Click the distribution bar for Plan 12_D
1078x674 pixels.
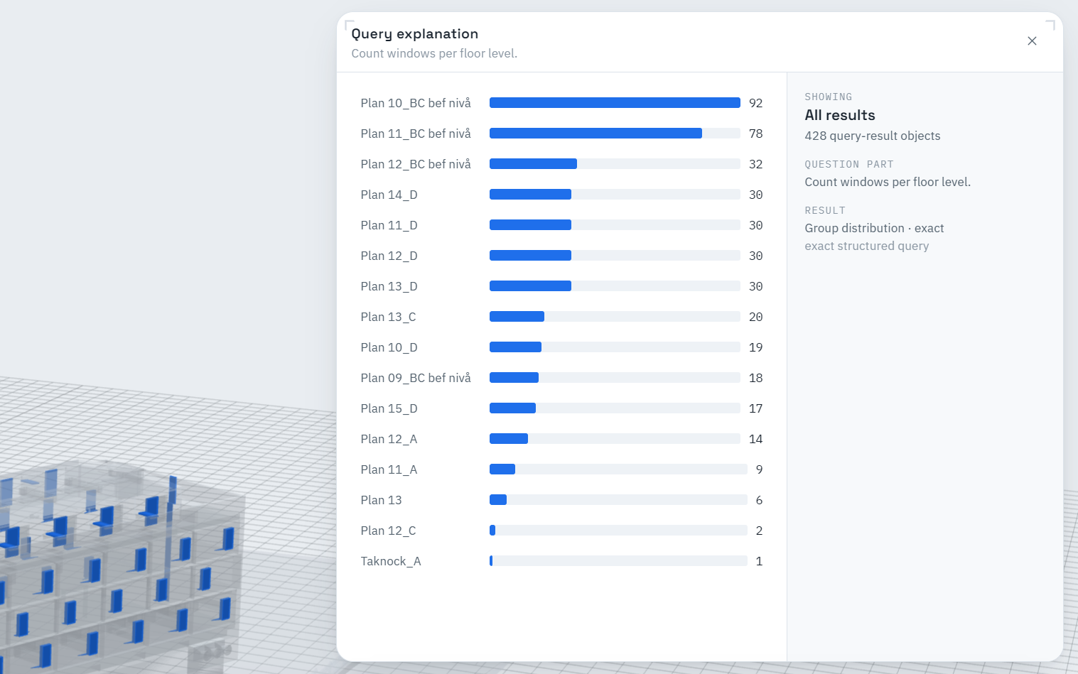[615, 256]
